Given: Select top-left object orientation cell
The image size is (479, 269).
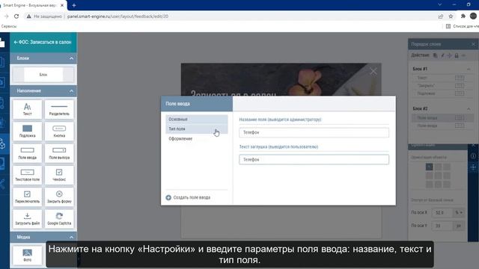Looking at the screenshot, I should [x=429, y=167].
